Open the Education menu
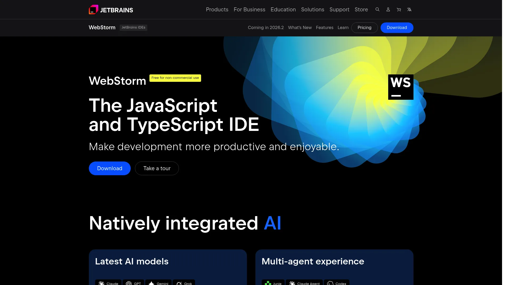Screen dimensions: 506x285 point(283,9)
